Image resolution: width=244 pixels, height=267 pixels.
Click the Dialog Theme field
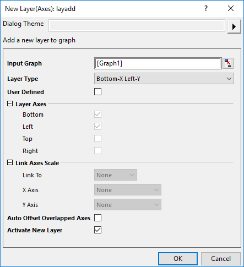pyautogui.click(x=137, y=26)
